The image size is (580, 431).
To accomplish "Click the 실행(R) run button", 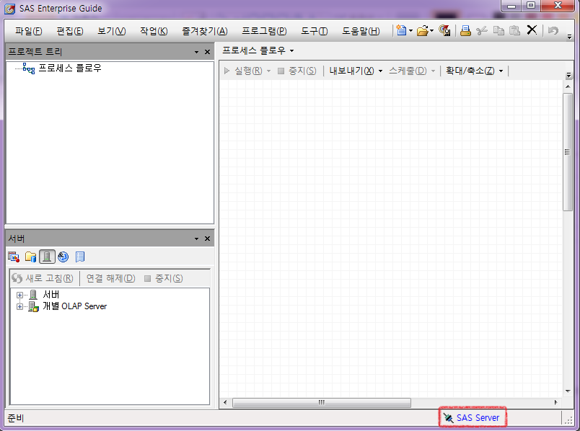I will pos(243,71).
